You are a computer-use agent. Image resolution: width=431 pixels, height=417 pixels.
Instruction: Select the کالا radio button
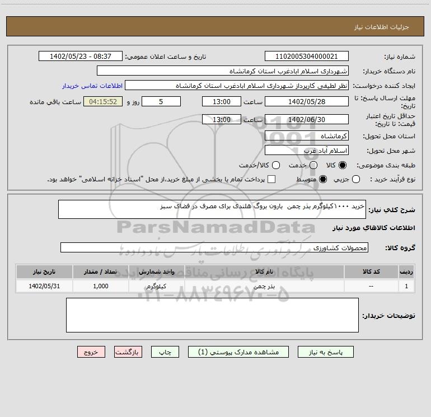(x=343, y=165)
